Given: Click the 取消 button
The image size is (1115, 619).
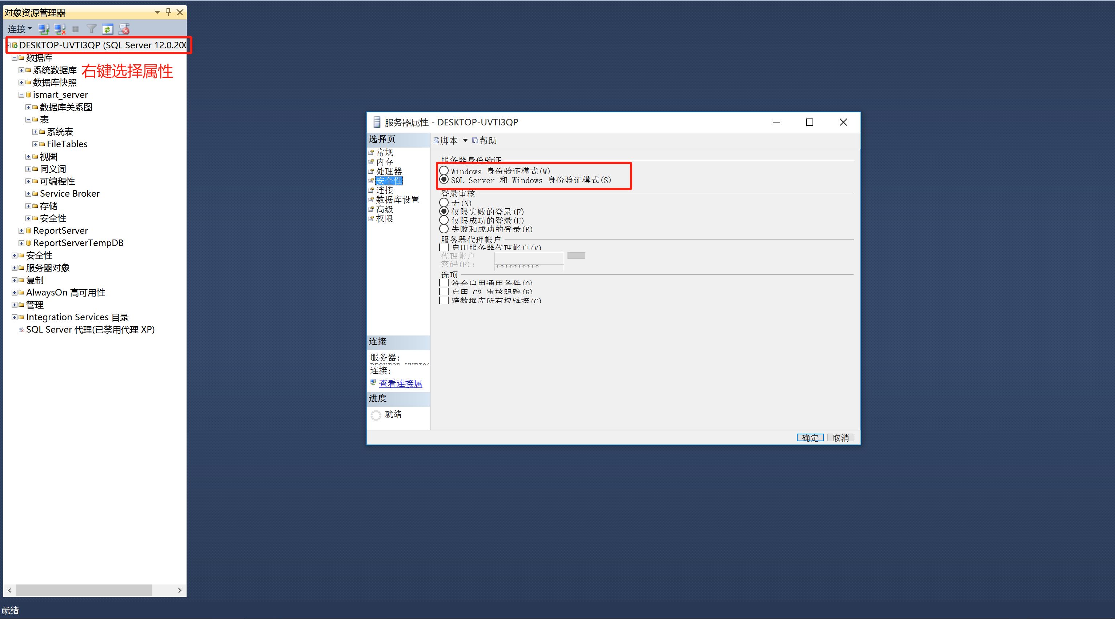Looking at the screenshot, I should pyautogui.click(x=841, y=438).
